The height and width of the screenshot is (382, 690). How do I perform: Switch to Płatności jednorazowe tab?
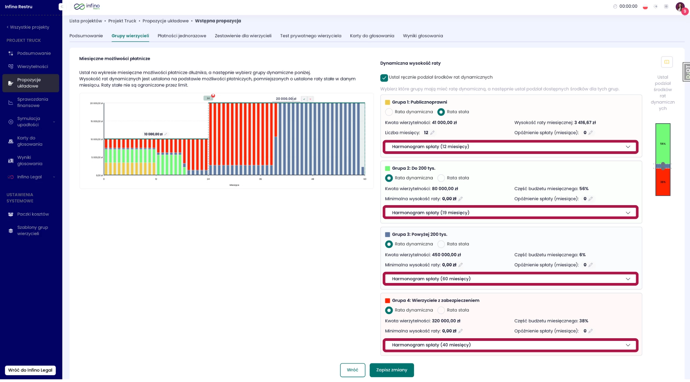point(182,36)
